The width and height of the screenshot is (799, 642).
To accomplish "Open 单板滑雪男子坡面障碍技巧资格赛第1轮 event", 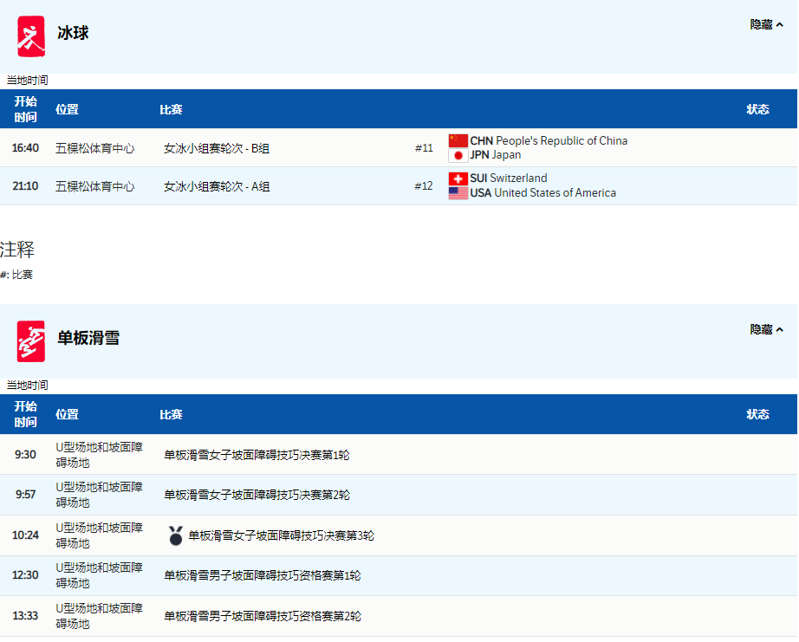I will (x=263, y=576).
